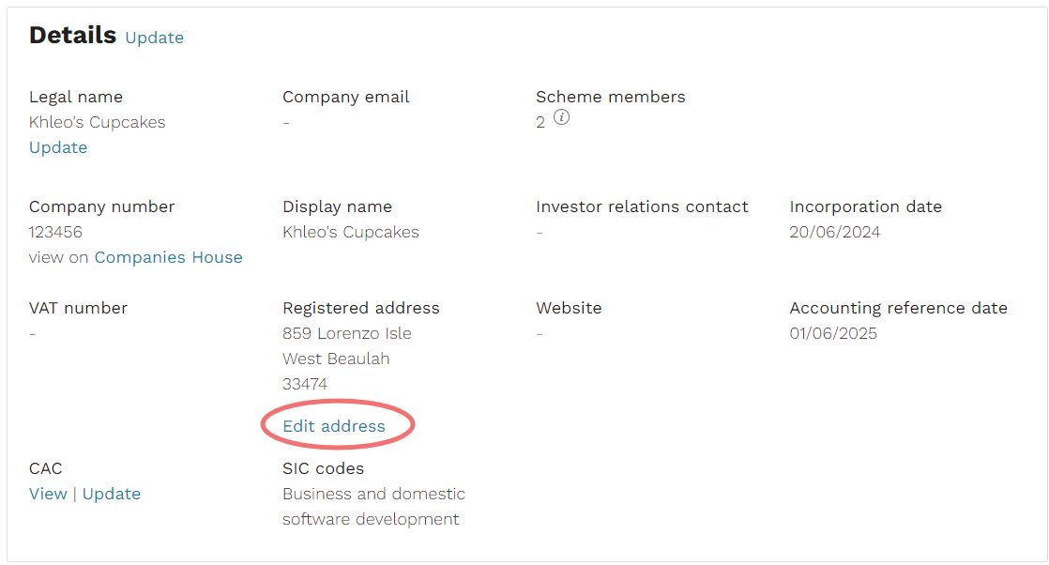Open the Scheme members info icon

tap(561, 117)
